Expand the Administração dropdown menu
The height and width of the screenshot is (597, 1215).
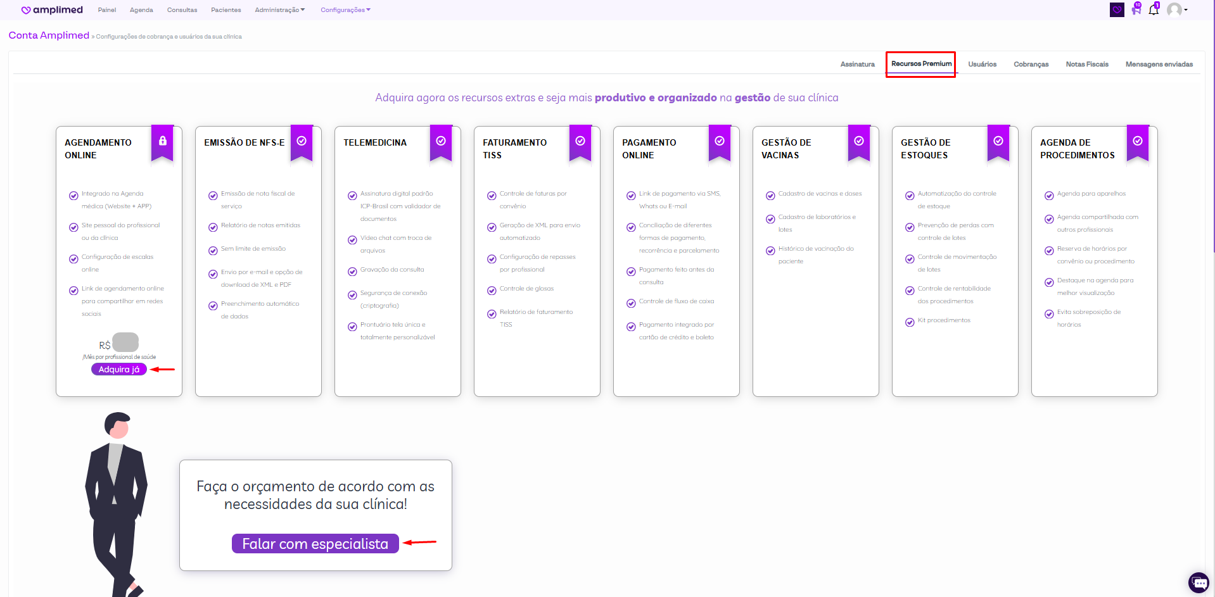point(279,10)
